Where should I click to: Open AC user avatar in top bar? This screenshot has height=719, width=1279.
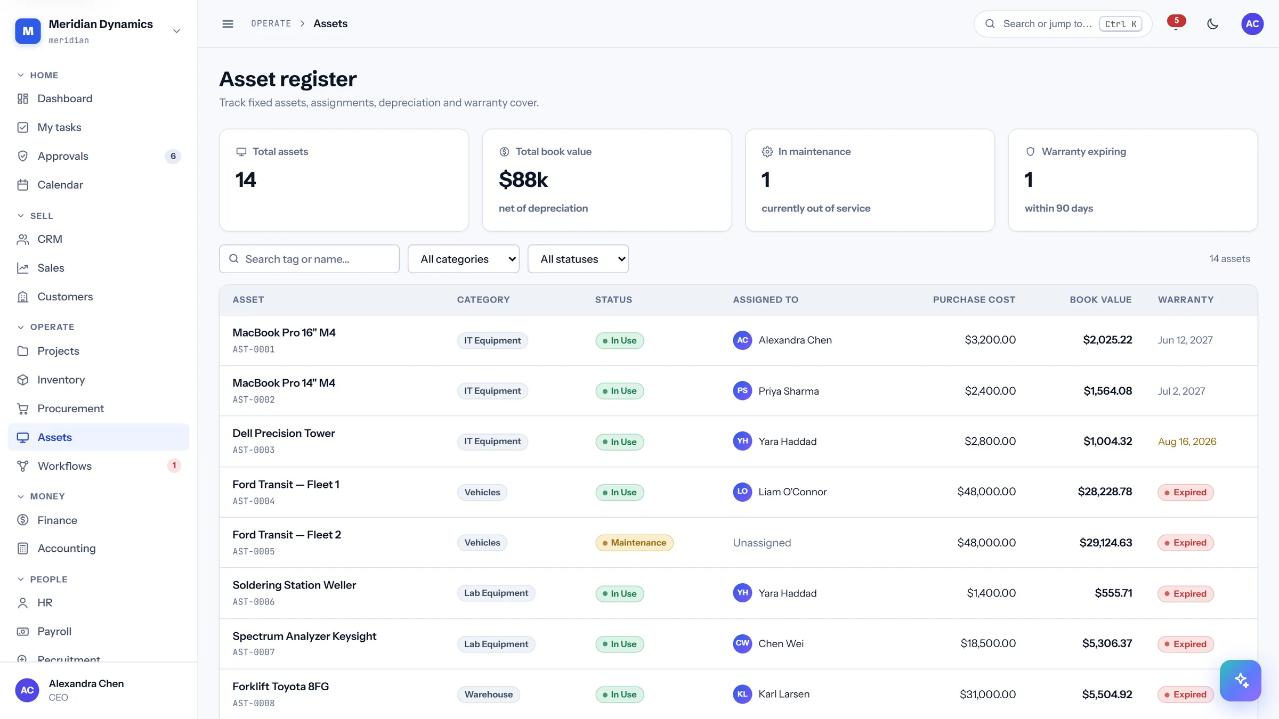pyautogui.click(x=1252, y=24)
